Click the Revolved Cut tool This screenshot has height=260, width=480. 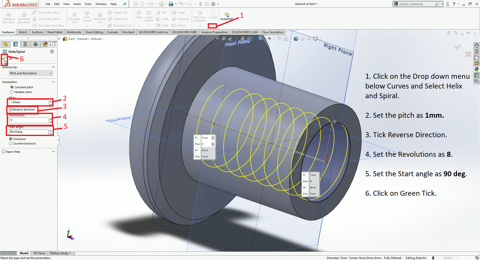click(100, 18)
